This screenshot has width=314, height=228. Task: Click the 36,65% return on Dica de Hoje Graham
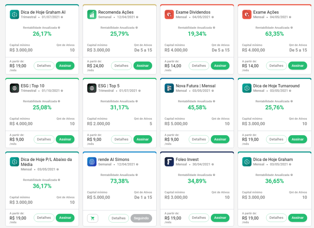274,181
